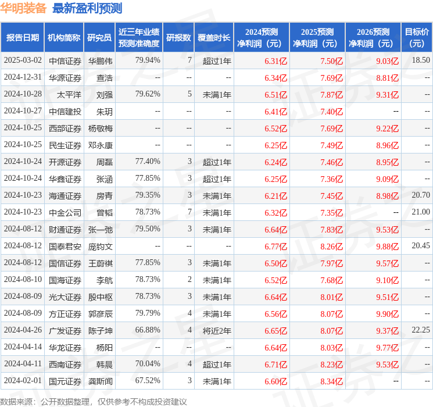Viewport: 433px width, 407px height.
Task: Click target price 18.50
Action: 421,60
